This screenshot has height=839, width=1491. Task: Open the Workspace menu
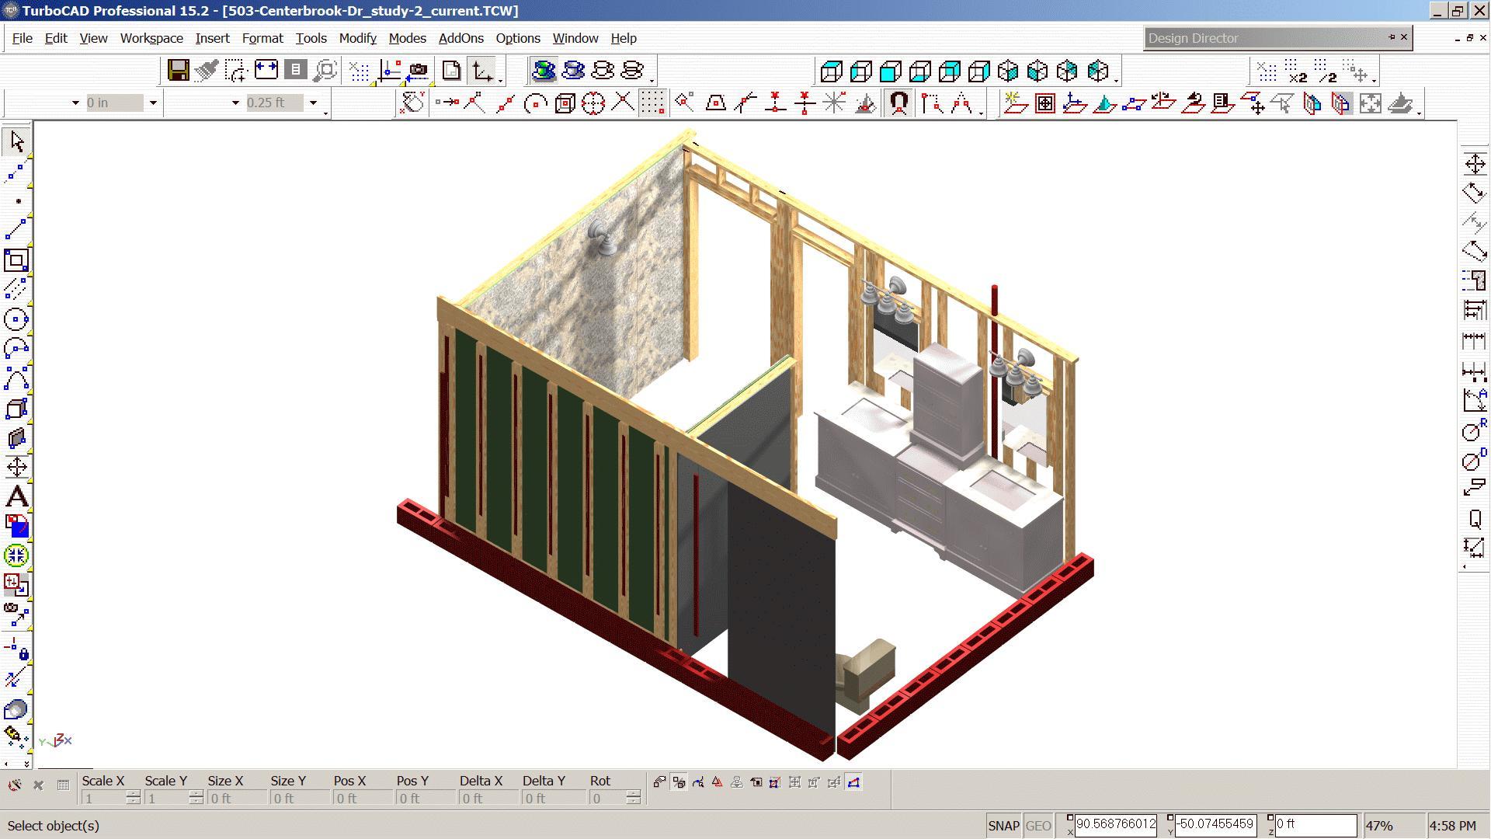[x=151, y=38]
